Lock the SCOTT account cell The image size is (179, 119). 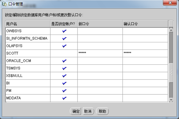[64, 53]
